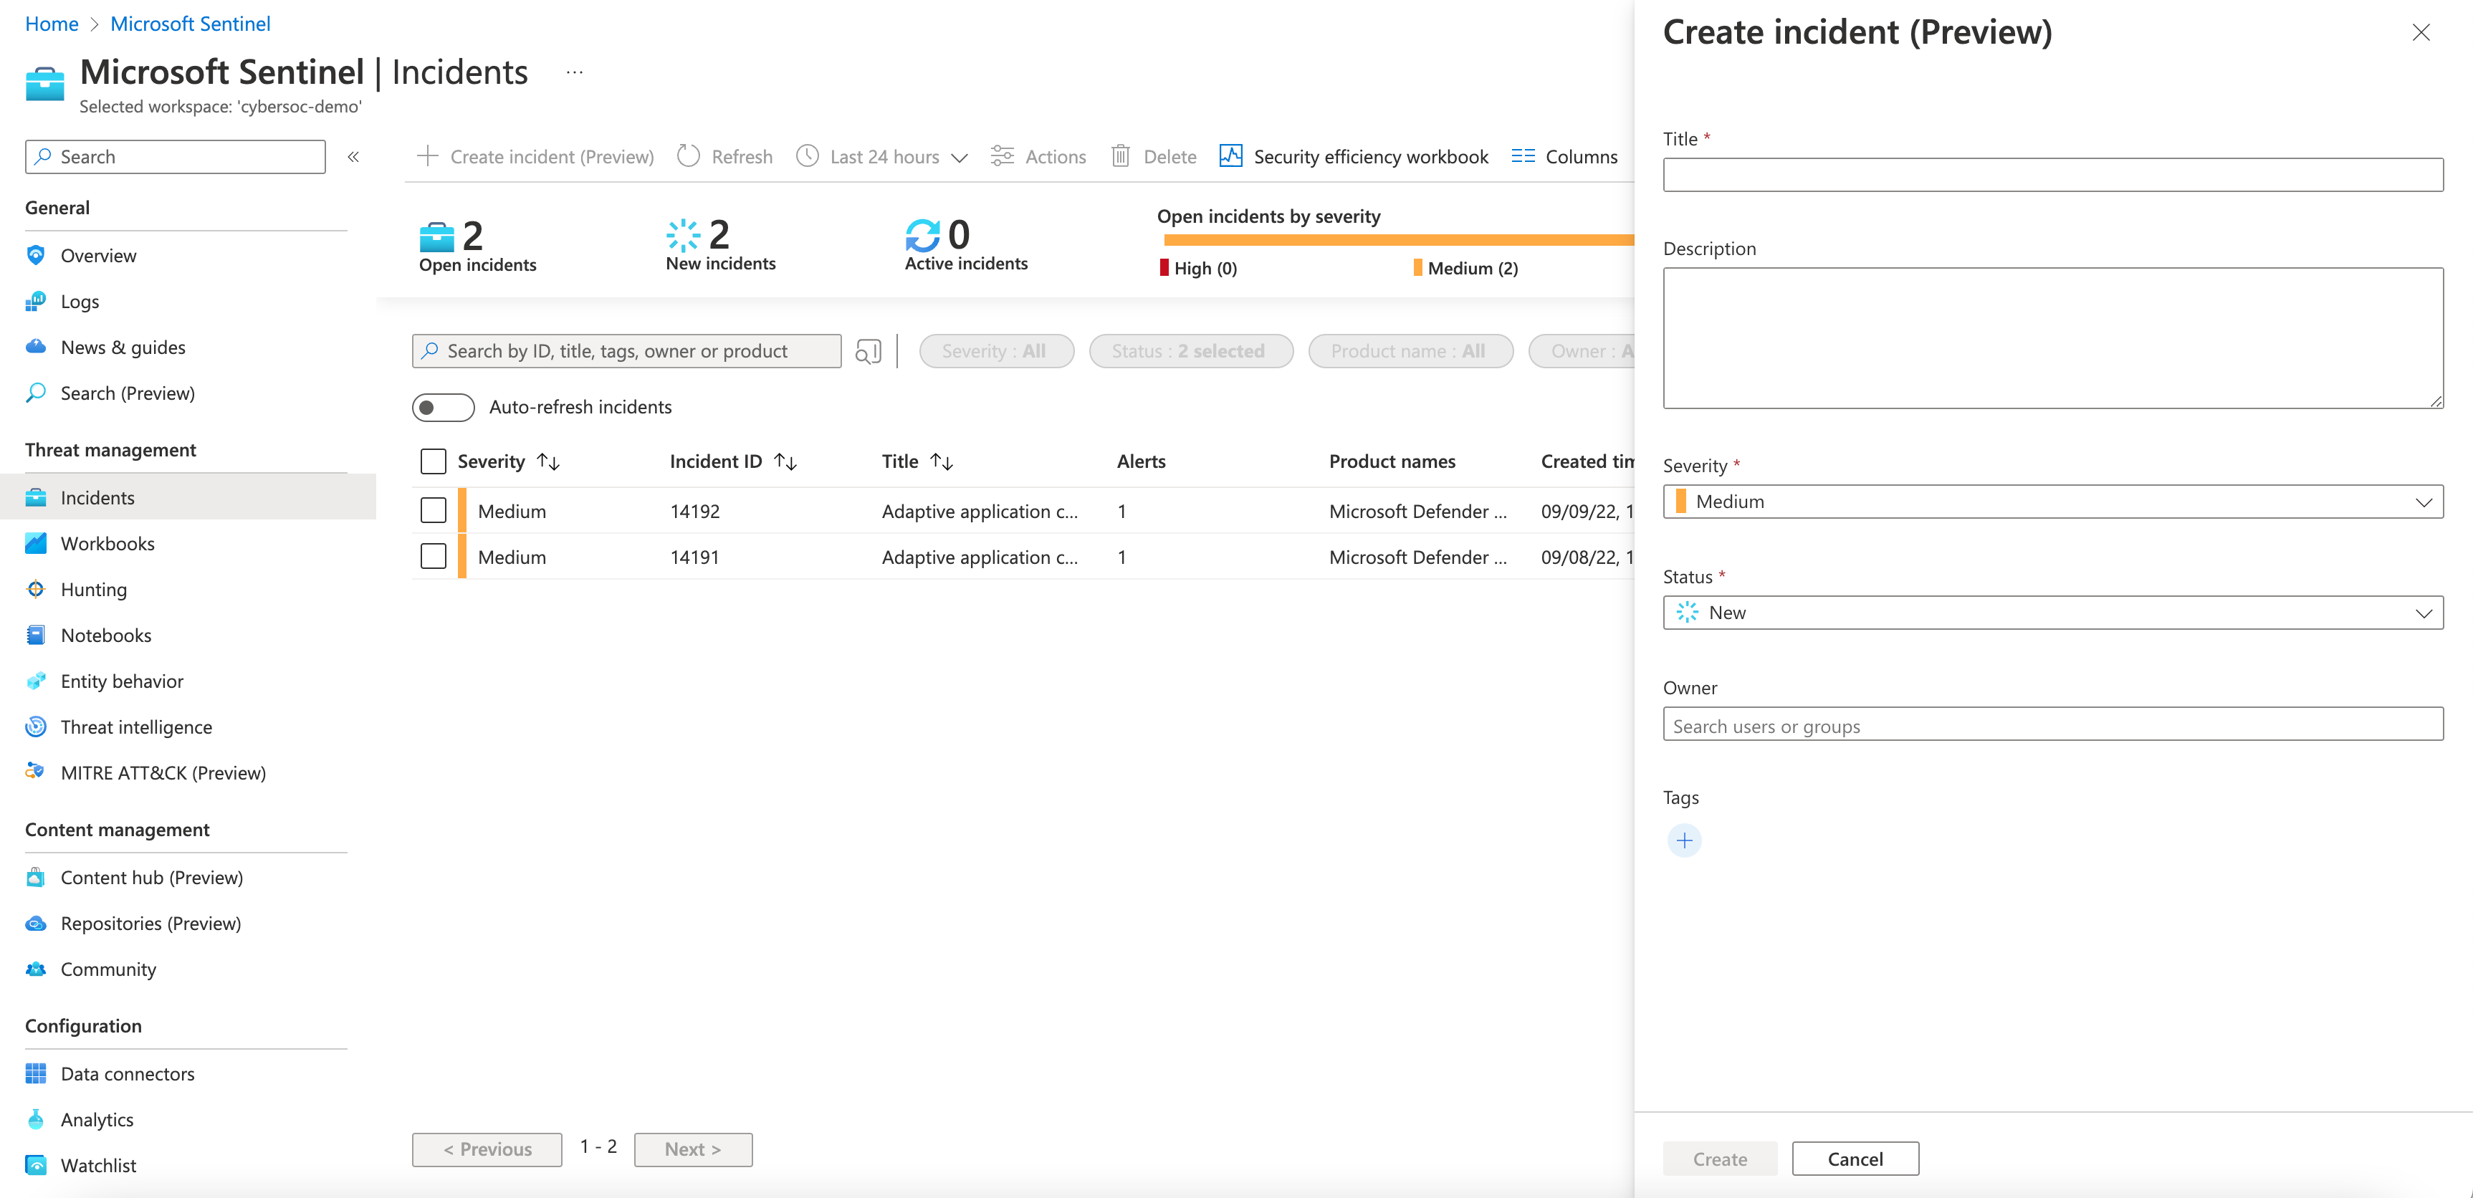Go to Data connectors in the sidebar
The height and width of the screenshot is (1198, 2473).
coord(127,1073)
